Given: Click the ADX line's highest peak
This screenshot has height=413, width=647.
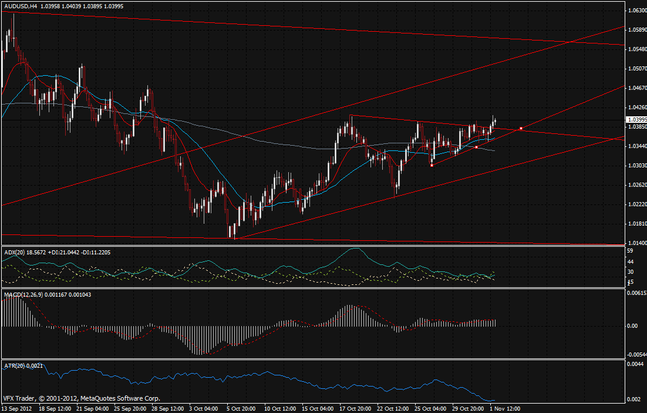Looking at the screenshot, I should point(356,249).
